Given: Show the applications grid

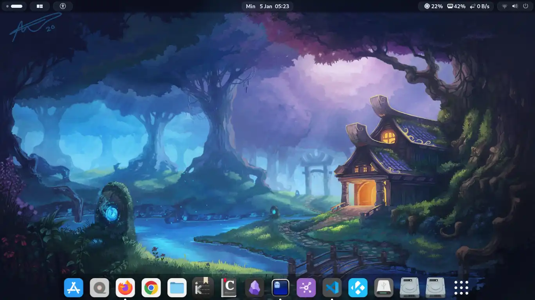Looking at the screenshot, I should coord(461,288).
